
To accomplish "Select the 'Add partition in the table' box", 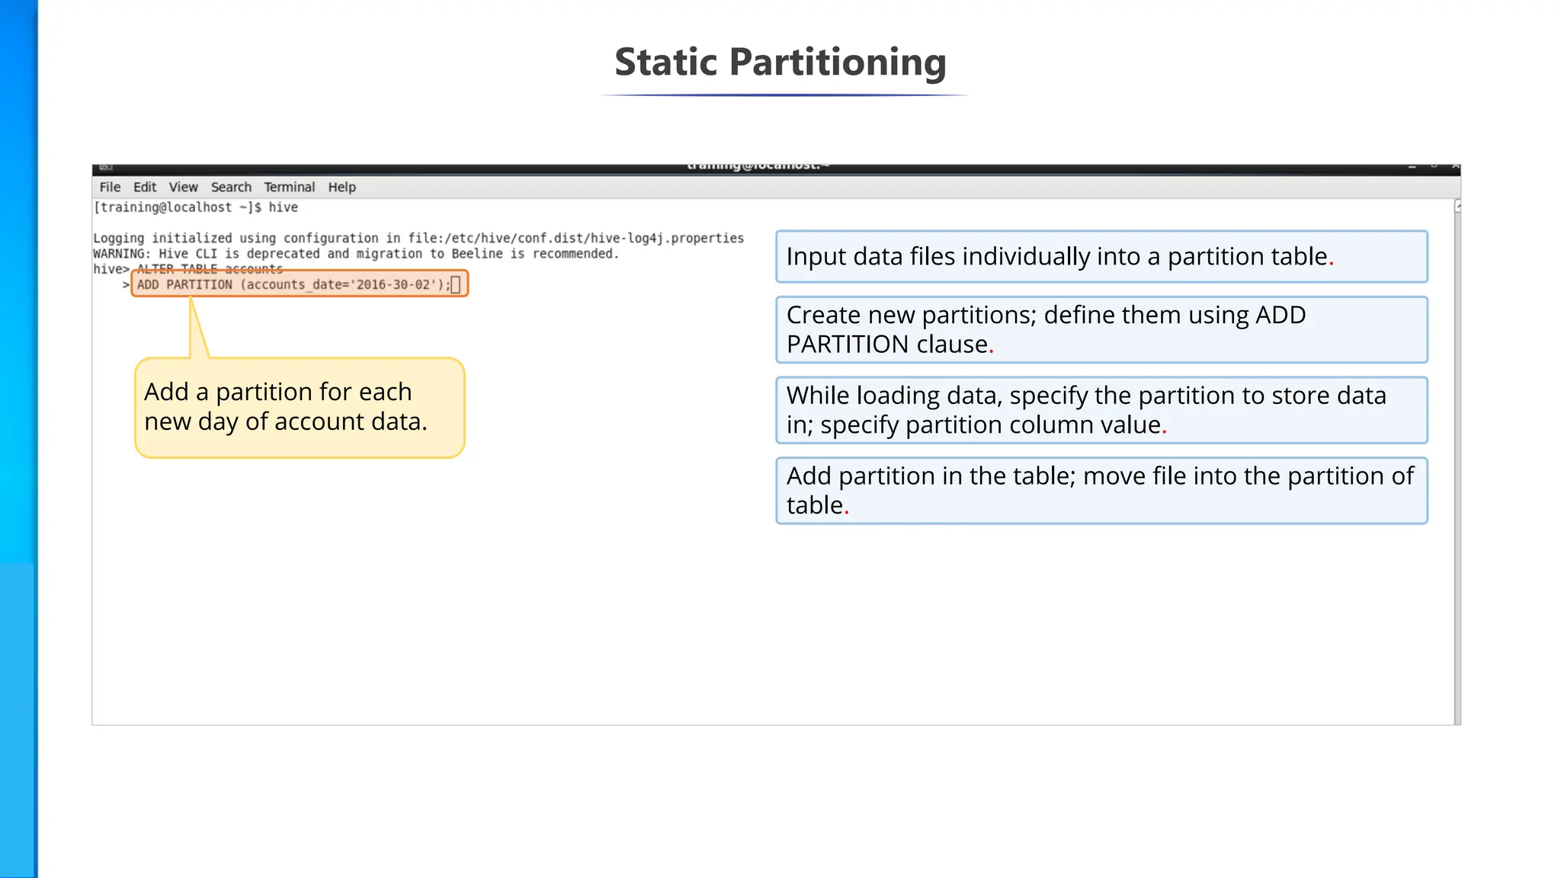I will pyautogui.click(x=1101, y=490).
